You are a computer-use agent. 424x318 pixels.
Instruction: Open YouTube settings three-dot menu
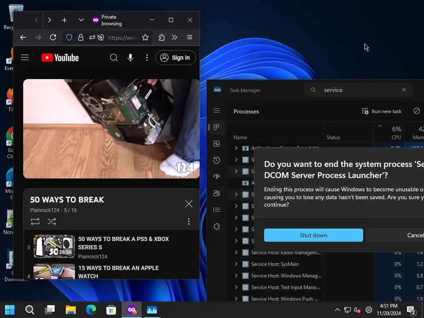147,57
